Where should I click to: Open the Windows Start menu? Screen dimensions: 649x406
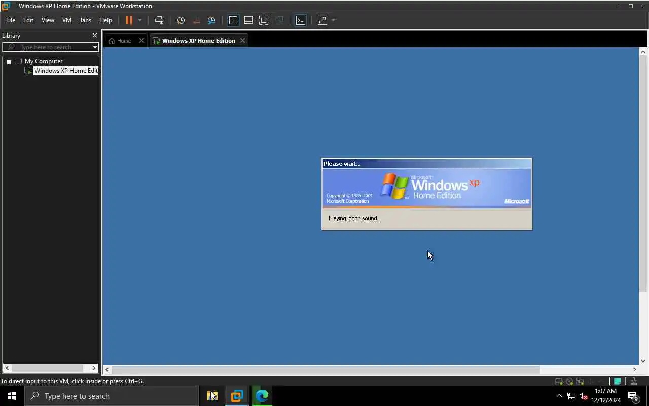click(x=12, y=396)
